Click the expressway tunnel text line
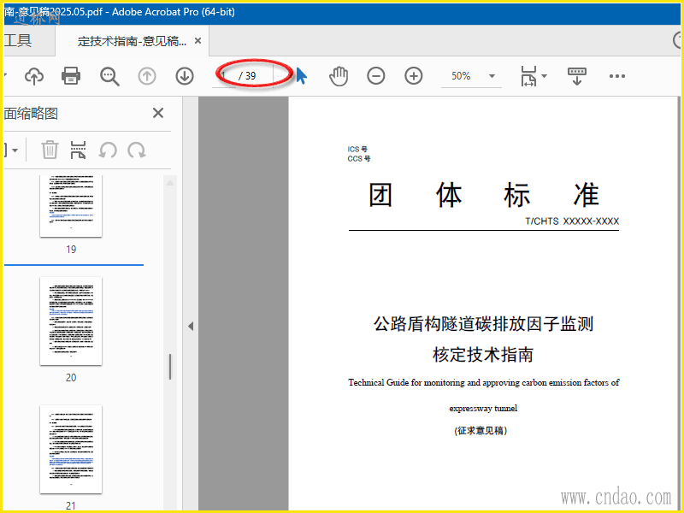 483,409
